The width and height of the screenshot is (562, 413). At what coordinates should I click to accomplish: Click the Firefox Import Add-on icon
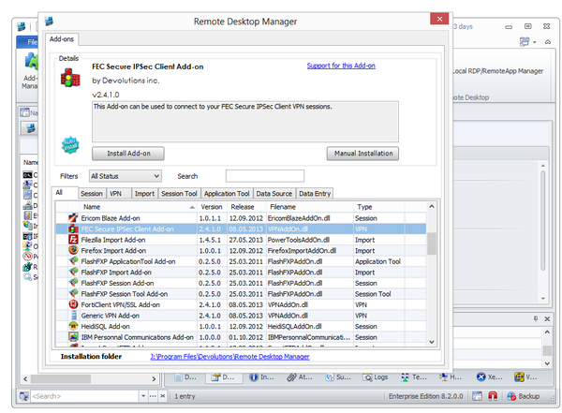pyautogui.click(x=73, y=250)
